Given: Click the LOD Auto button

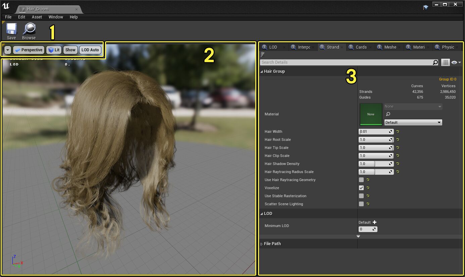Looking at the screenshot, I should click(x=90, y=50).
